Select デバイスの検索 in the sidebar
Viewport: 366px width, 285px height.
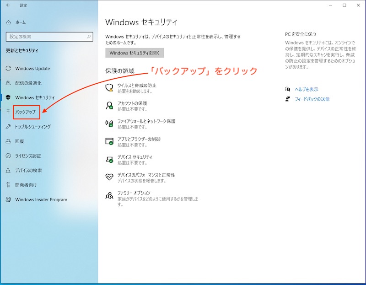[x=28, y=170]
